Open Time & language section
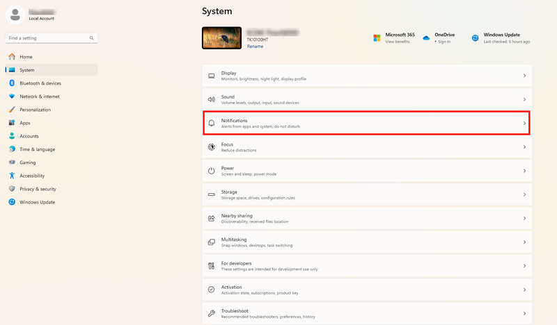The height and width of the screenshot is (325, 557). pyautogui.click(x=52, y=149)
